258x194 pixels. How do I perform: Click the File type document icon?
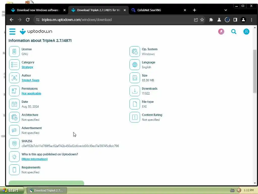tap(135, 104)
